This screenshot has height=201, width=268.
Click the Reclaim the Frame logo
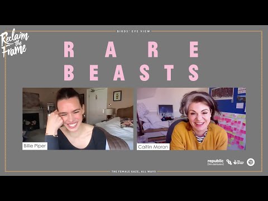[x=14, y=43]
